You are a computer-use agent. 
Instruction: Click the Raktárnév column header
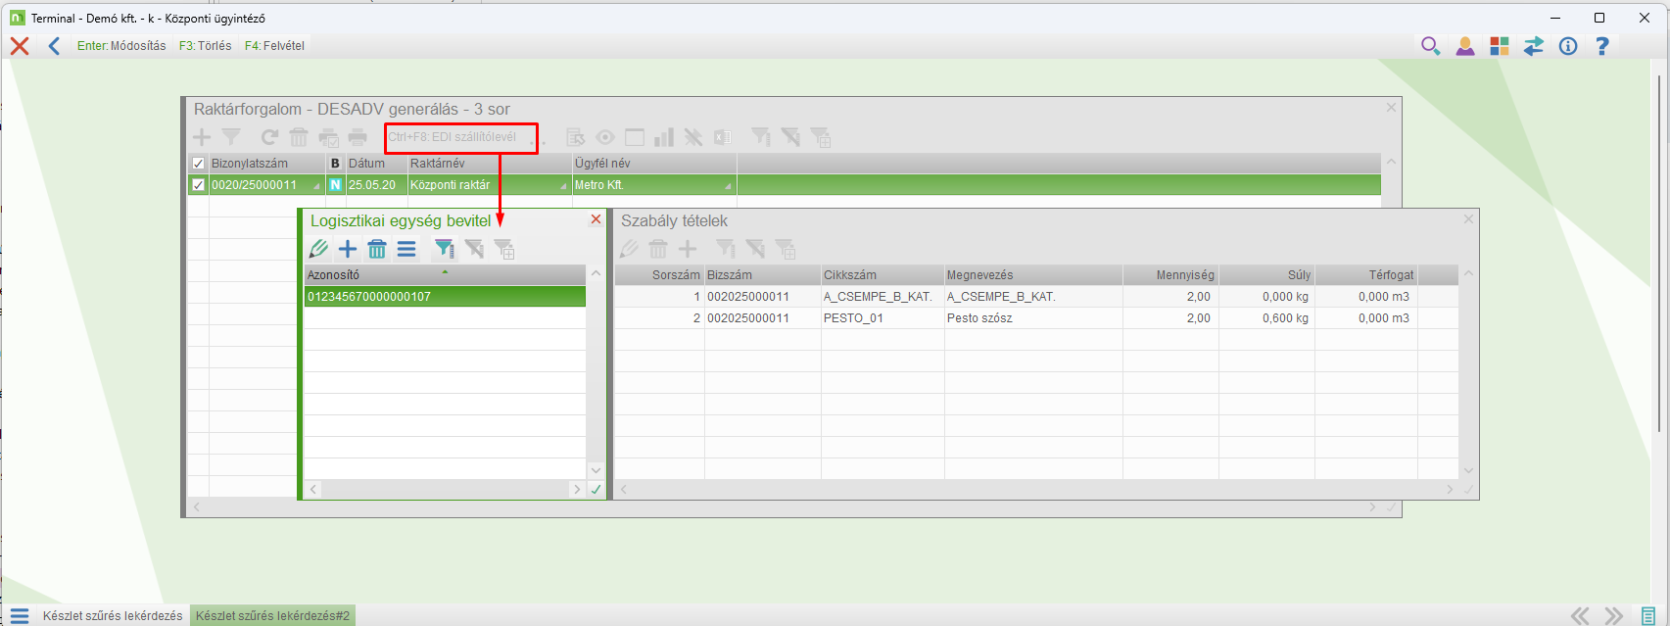point(490,164)
